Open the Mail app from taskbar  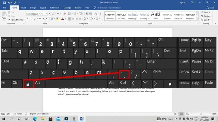click(58, 119)
